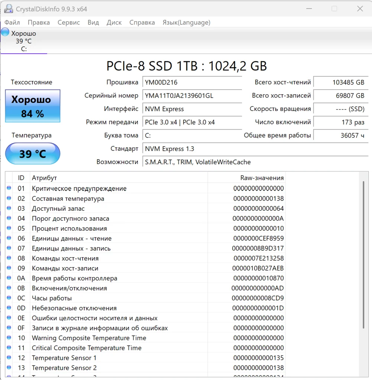
Task: Click the total host reads value 103485 GB
Action: tap(341, 82)
